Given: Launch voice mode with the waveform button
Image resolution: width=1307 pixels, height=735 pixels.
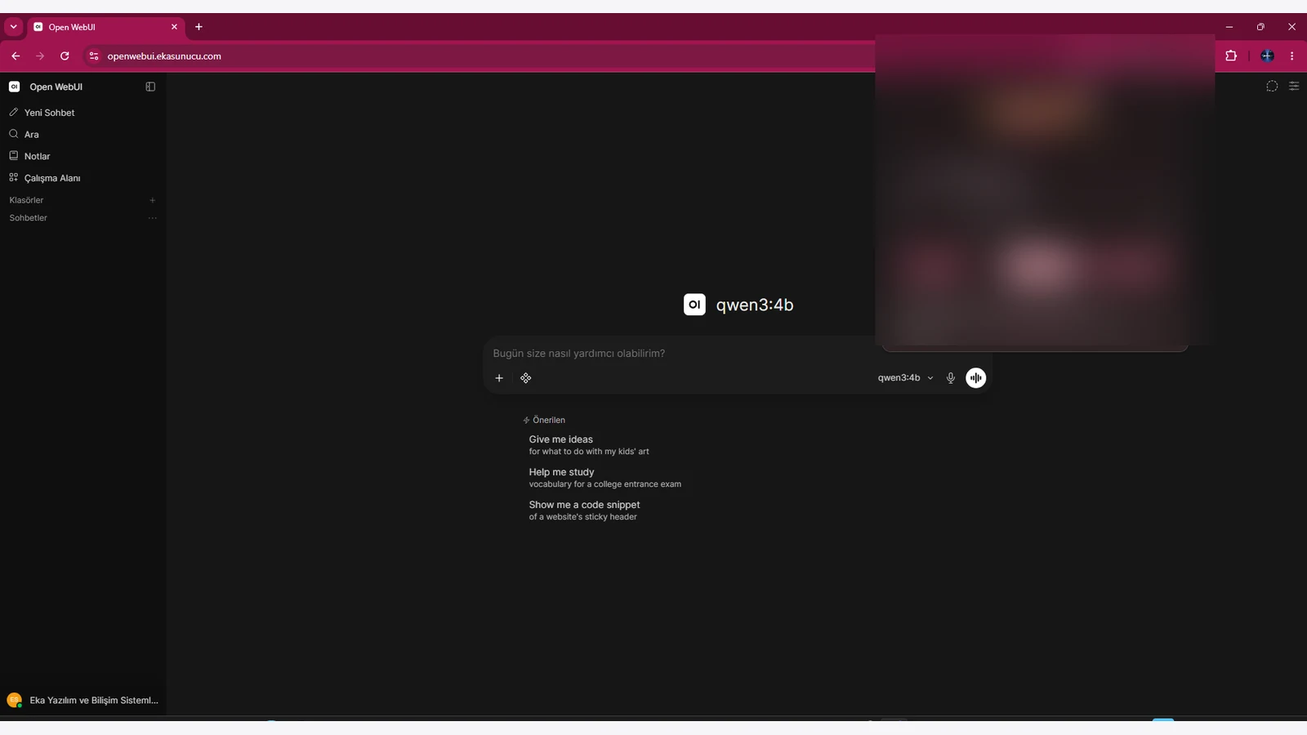Looking at the screenshot, I should tap(976, 378).
